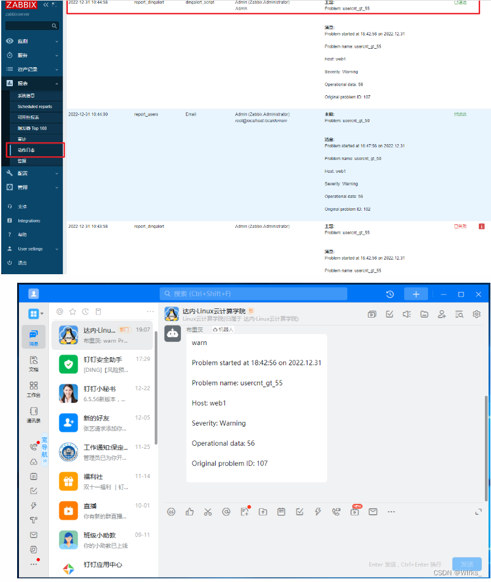Click DING lightning icon in message toolbar
The height and width of the screenshot is (582, 491).
pos(318,512)
